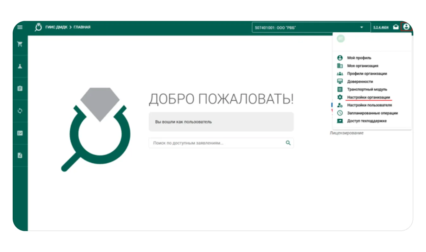This screenshot has height=252, width=426.
Task: Click the search magnifier button
Action: (288, 143)
